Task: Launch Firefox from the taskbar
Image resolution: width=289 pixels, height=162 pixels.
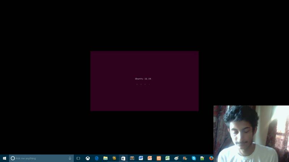Action: 211,158
